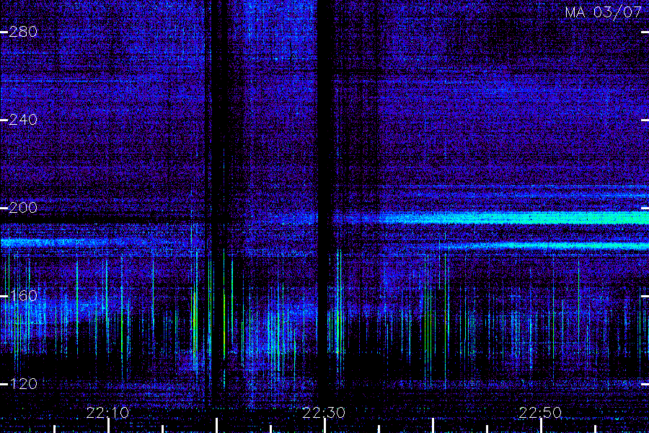Click the 200 frequency axis label
649x433 pixels.
point(23,208)
